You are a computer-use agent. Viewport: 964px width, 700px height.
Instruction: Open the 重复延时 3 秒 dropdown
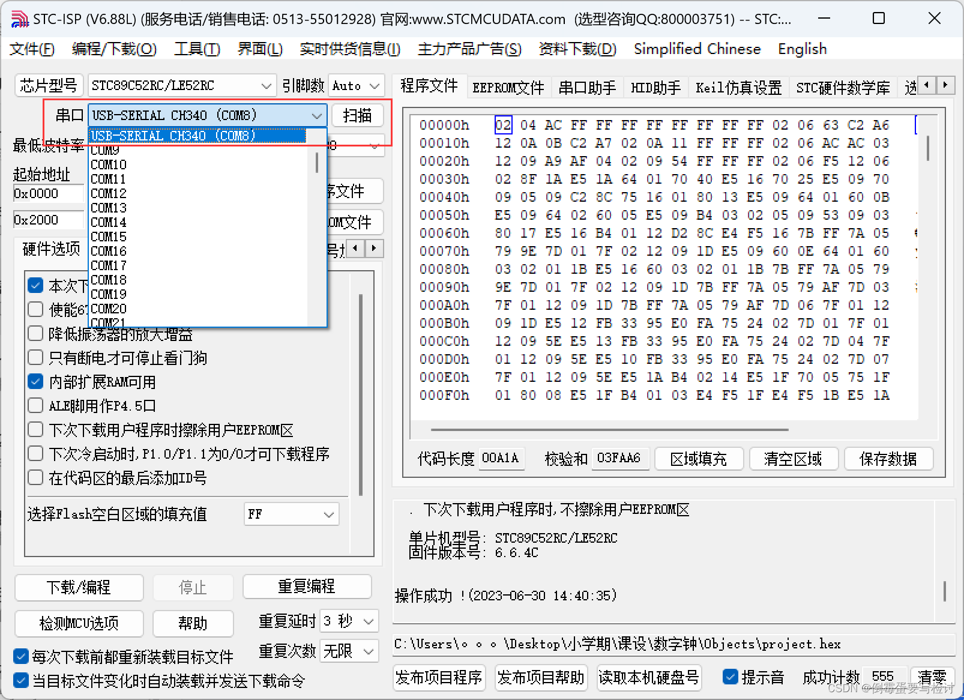click(349, 621)
